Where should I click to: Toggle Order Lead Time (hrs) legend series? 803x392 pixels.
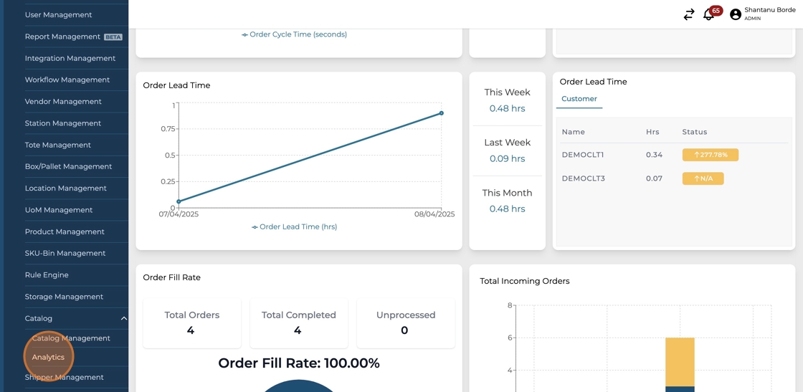(x=294, y=226)
